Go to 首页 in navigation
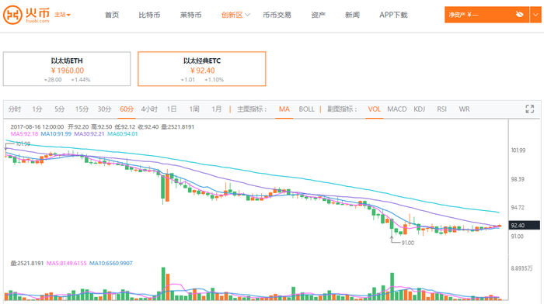The height and width of the screenshot is (304, 544). point(112,15)
